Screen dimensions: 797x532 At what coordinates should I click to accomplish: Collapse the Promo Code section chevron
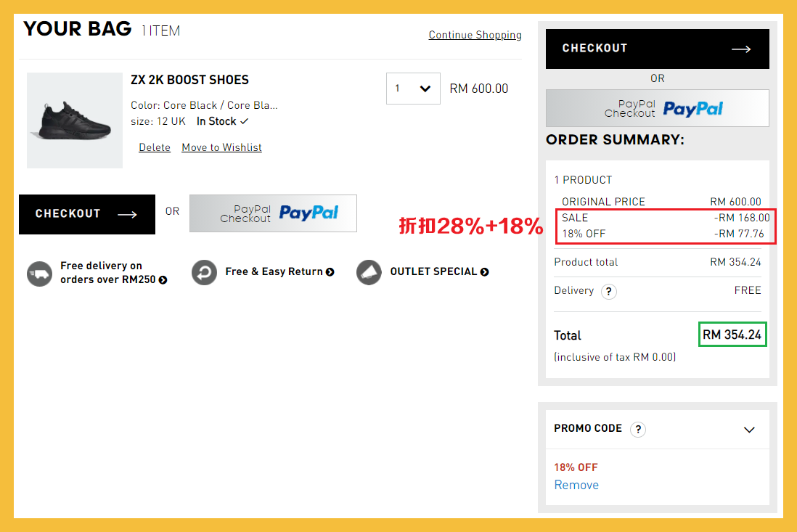[x=750, y=430]
